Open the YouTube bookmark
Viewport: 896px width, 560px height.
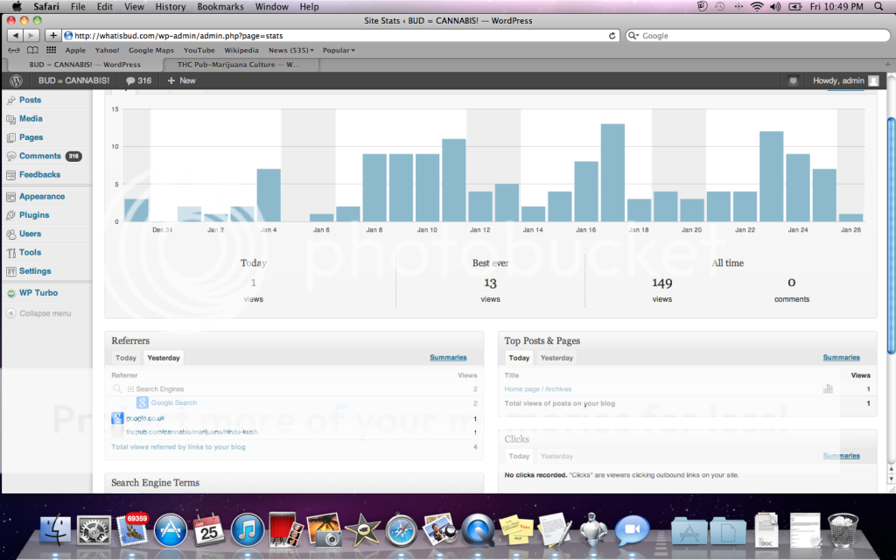point(199,50)
